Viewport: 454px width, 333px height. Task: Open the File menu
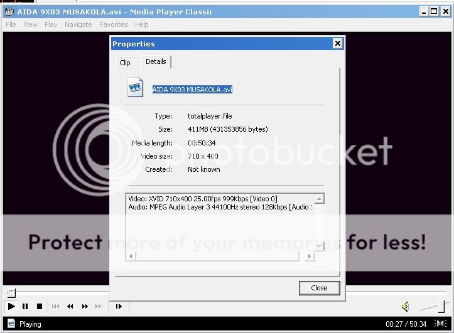11,24
